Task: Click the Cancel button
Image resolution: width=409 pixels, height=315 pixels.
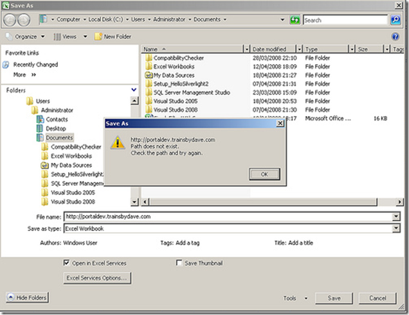Action: pos(377,298)
